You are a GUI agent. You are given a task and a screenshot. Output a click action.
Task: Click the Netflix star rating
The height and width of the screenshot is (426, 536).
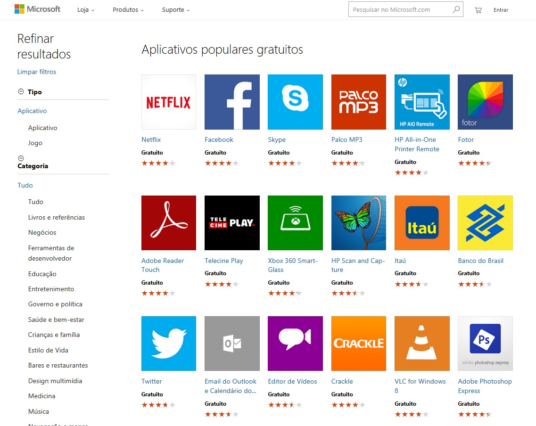click(158, 163)
